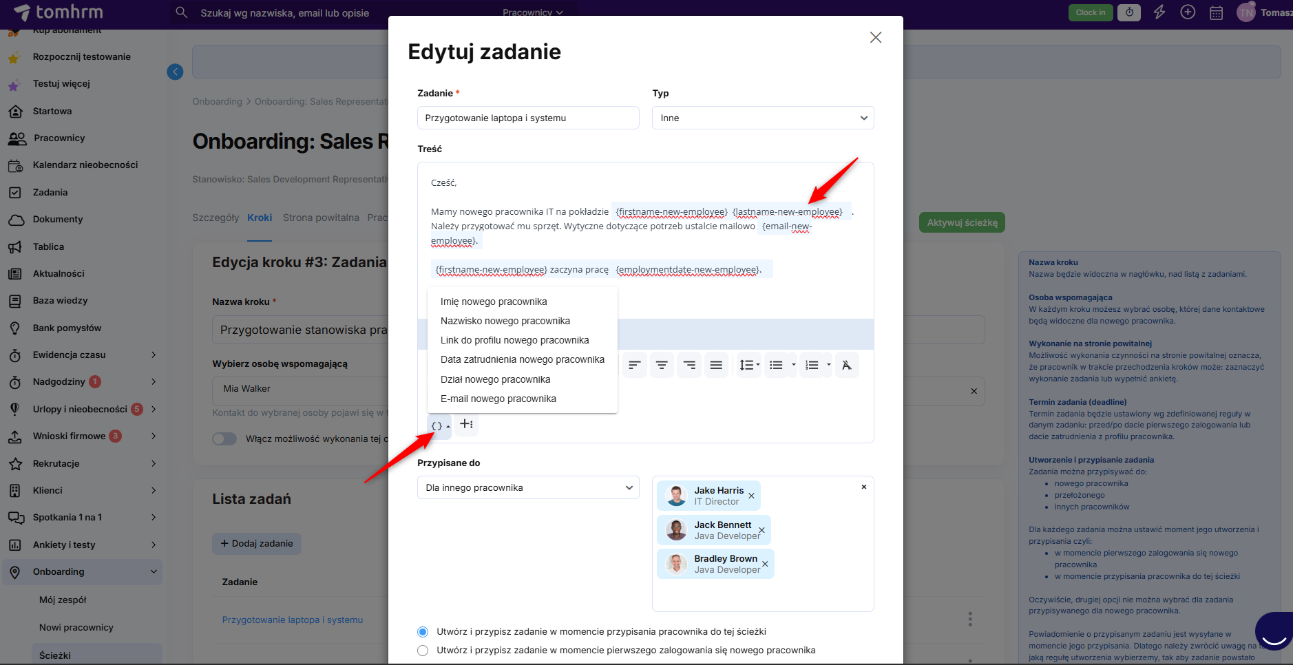Select the radio for creating task on first login
Screen dimensions: 1293x665
tap(423, 651)
